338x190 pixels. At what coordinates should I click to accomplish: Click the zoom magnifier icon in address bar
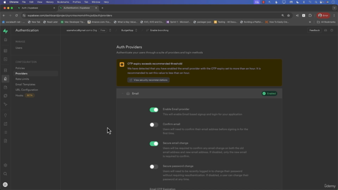(283, 15)
